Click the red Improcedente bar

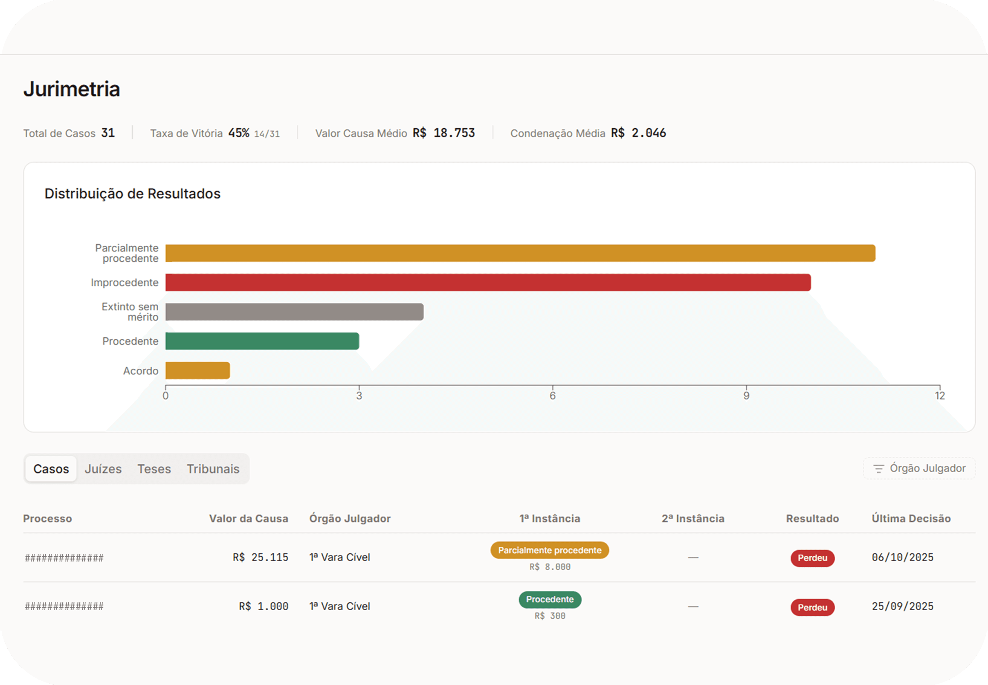tap(488, 282)
